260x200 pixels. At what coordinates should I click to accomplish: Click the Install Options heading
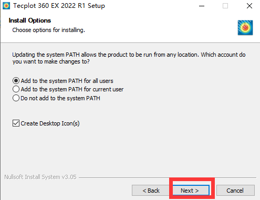coord(30,20)
